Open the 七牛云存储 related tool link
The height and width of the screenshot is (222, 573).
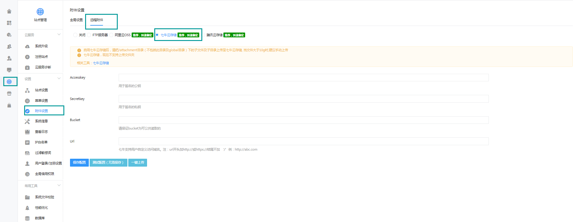[x=101, y=63]
